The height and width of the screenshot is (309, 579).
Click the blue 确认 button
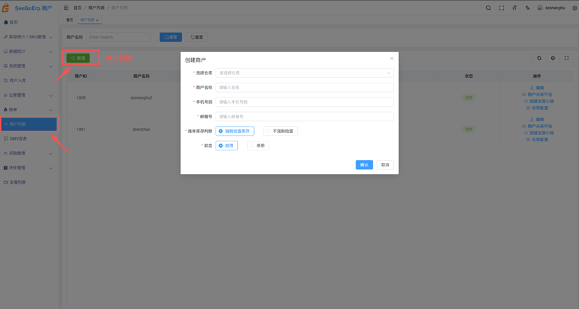[363, 165]
